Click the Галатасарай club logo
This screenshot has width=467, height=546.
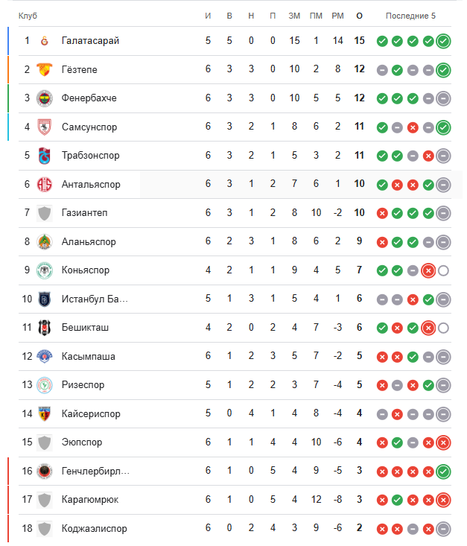44,41
